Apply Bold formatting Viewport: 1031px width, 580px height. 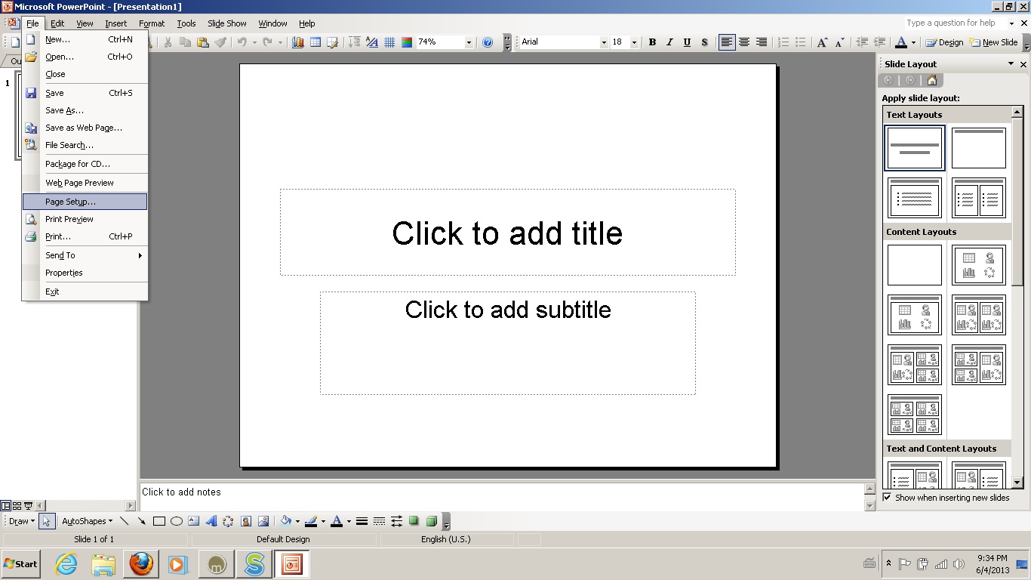pyautogui.click(x=652, y=42)
